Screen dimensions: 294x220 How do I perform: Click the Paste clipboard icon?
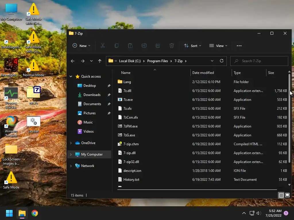130,46
